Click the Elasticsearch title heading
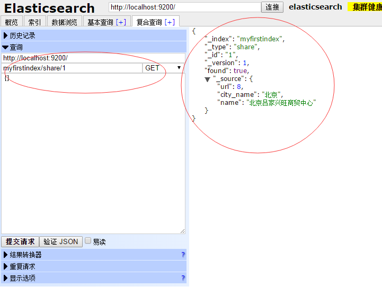This screenshot has height=287, width=382. click(49, 8)
